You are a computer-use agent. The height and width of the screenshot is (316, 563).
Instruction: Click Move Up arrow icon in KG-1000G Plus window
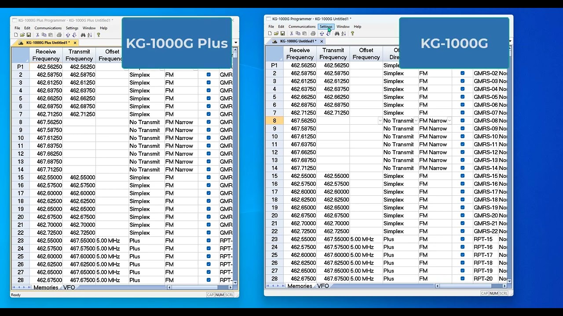[x=68, y=35]
